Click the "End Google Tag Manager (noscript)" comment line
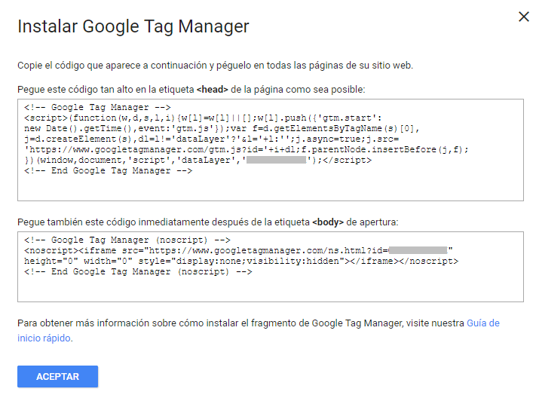Image resolution: width=539 pixels, height=404 pixels. pos(138,272)
